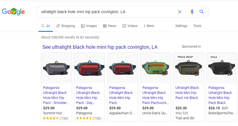Open the green patchwork hip pack image
238x126 pixels.
click(x=156, y=68)
